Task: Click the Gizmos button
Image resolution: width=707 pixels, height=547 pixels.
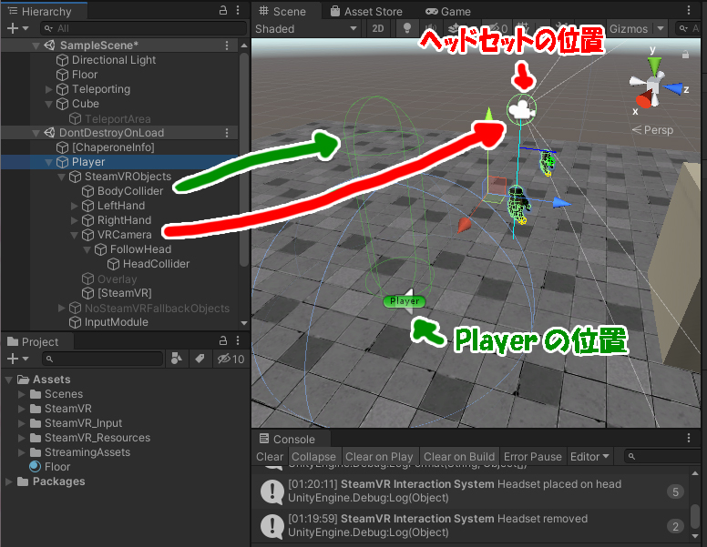Action: pos(629,29)
